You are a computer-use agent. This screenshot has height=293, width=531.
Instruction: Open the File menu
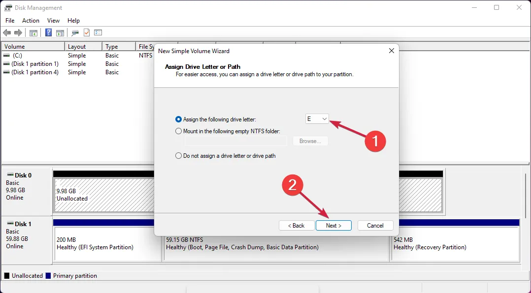click(x=10, y=21)
